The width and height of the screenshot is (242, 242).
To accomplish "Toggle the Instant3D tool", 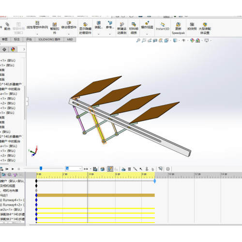I will pyautogui.click(x=163, y=26).
